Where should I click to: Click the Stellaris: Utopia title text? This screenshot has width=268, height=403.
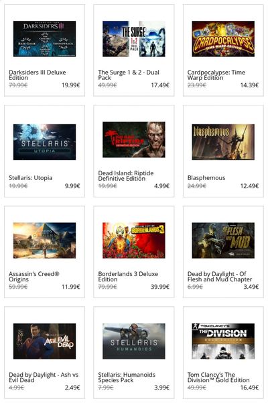31,177
